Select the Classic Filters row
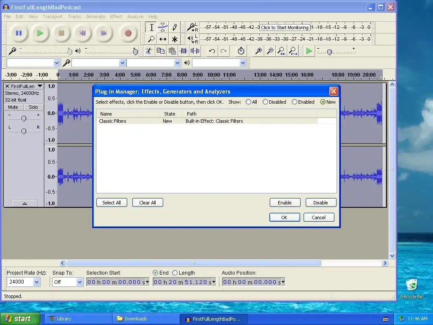 click(208, 121)
